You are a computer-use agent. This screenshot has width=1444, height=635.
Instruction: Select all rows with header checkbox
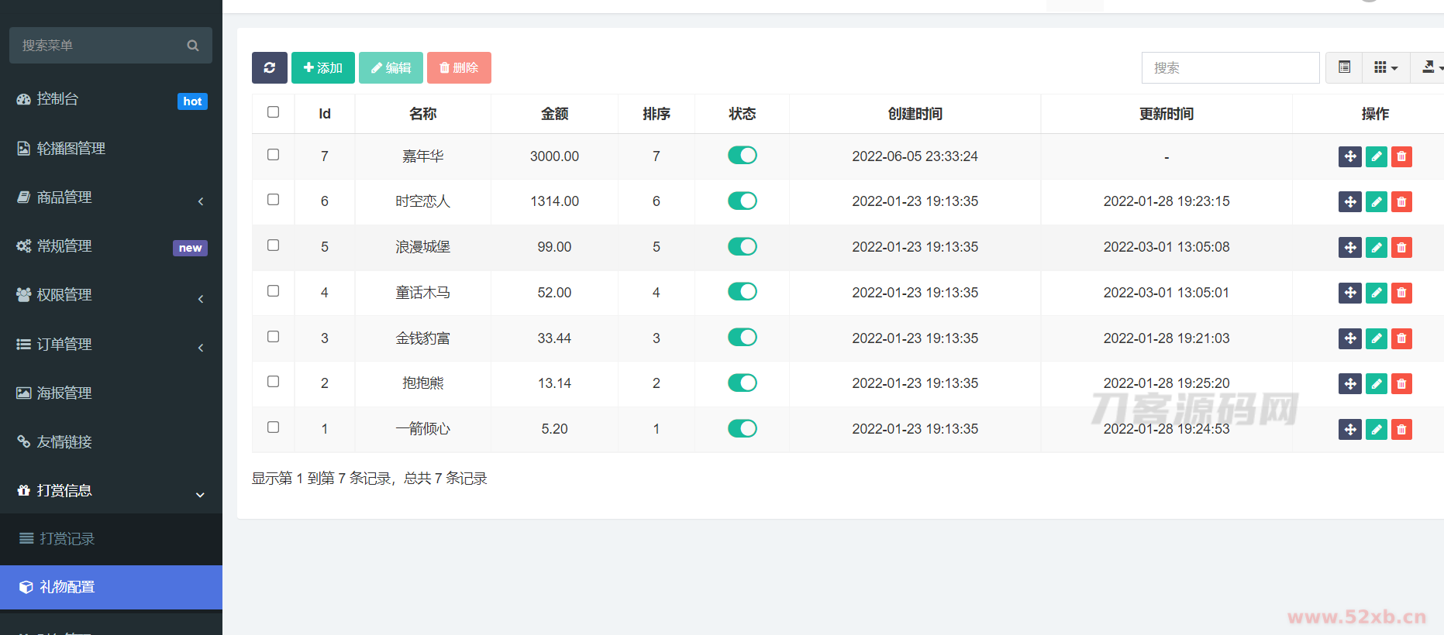pos(273,112)
